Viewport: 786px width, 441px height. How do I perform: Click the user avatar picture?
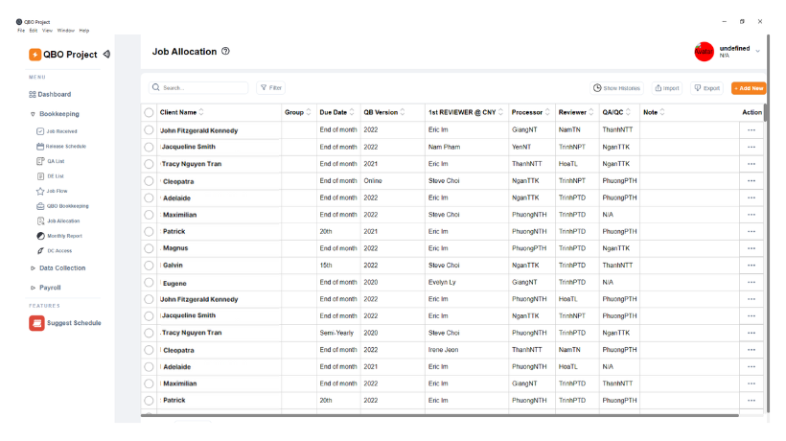704,52
